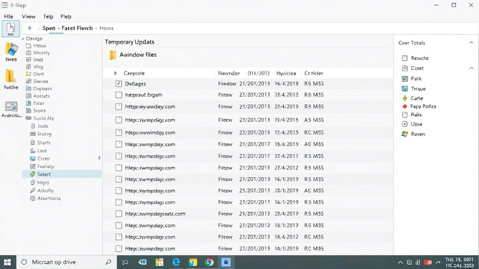Open the 'Fodfne' folder shortcut in left strip
This screenshot has width=479, height=269.
11,79
